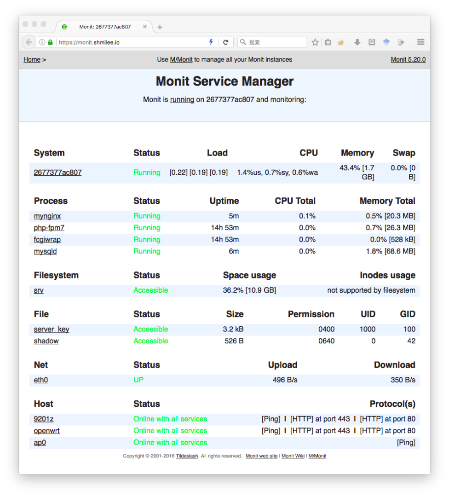Click the php-fpm7 uptime 14h 53m

click(x=225, y=228)
